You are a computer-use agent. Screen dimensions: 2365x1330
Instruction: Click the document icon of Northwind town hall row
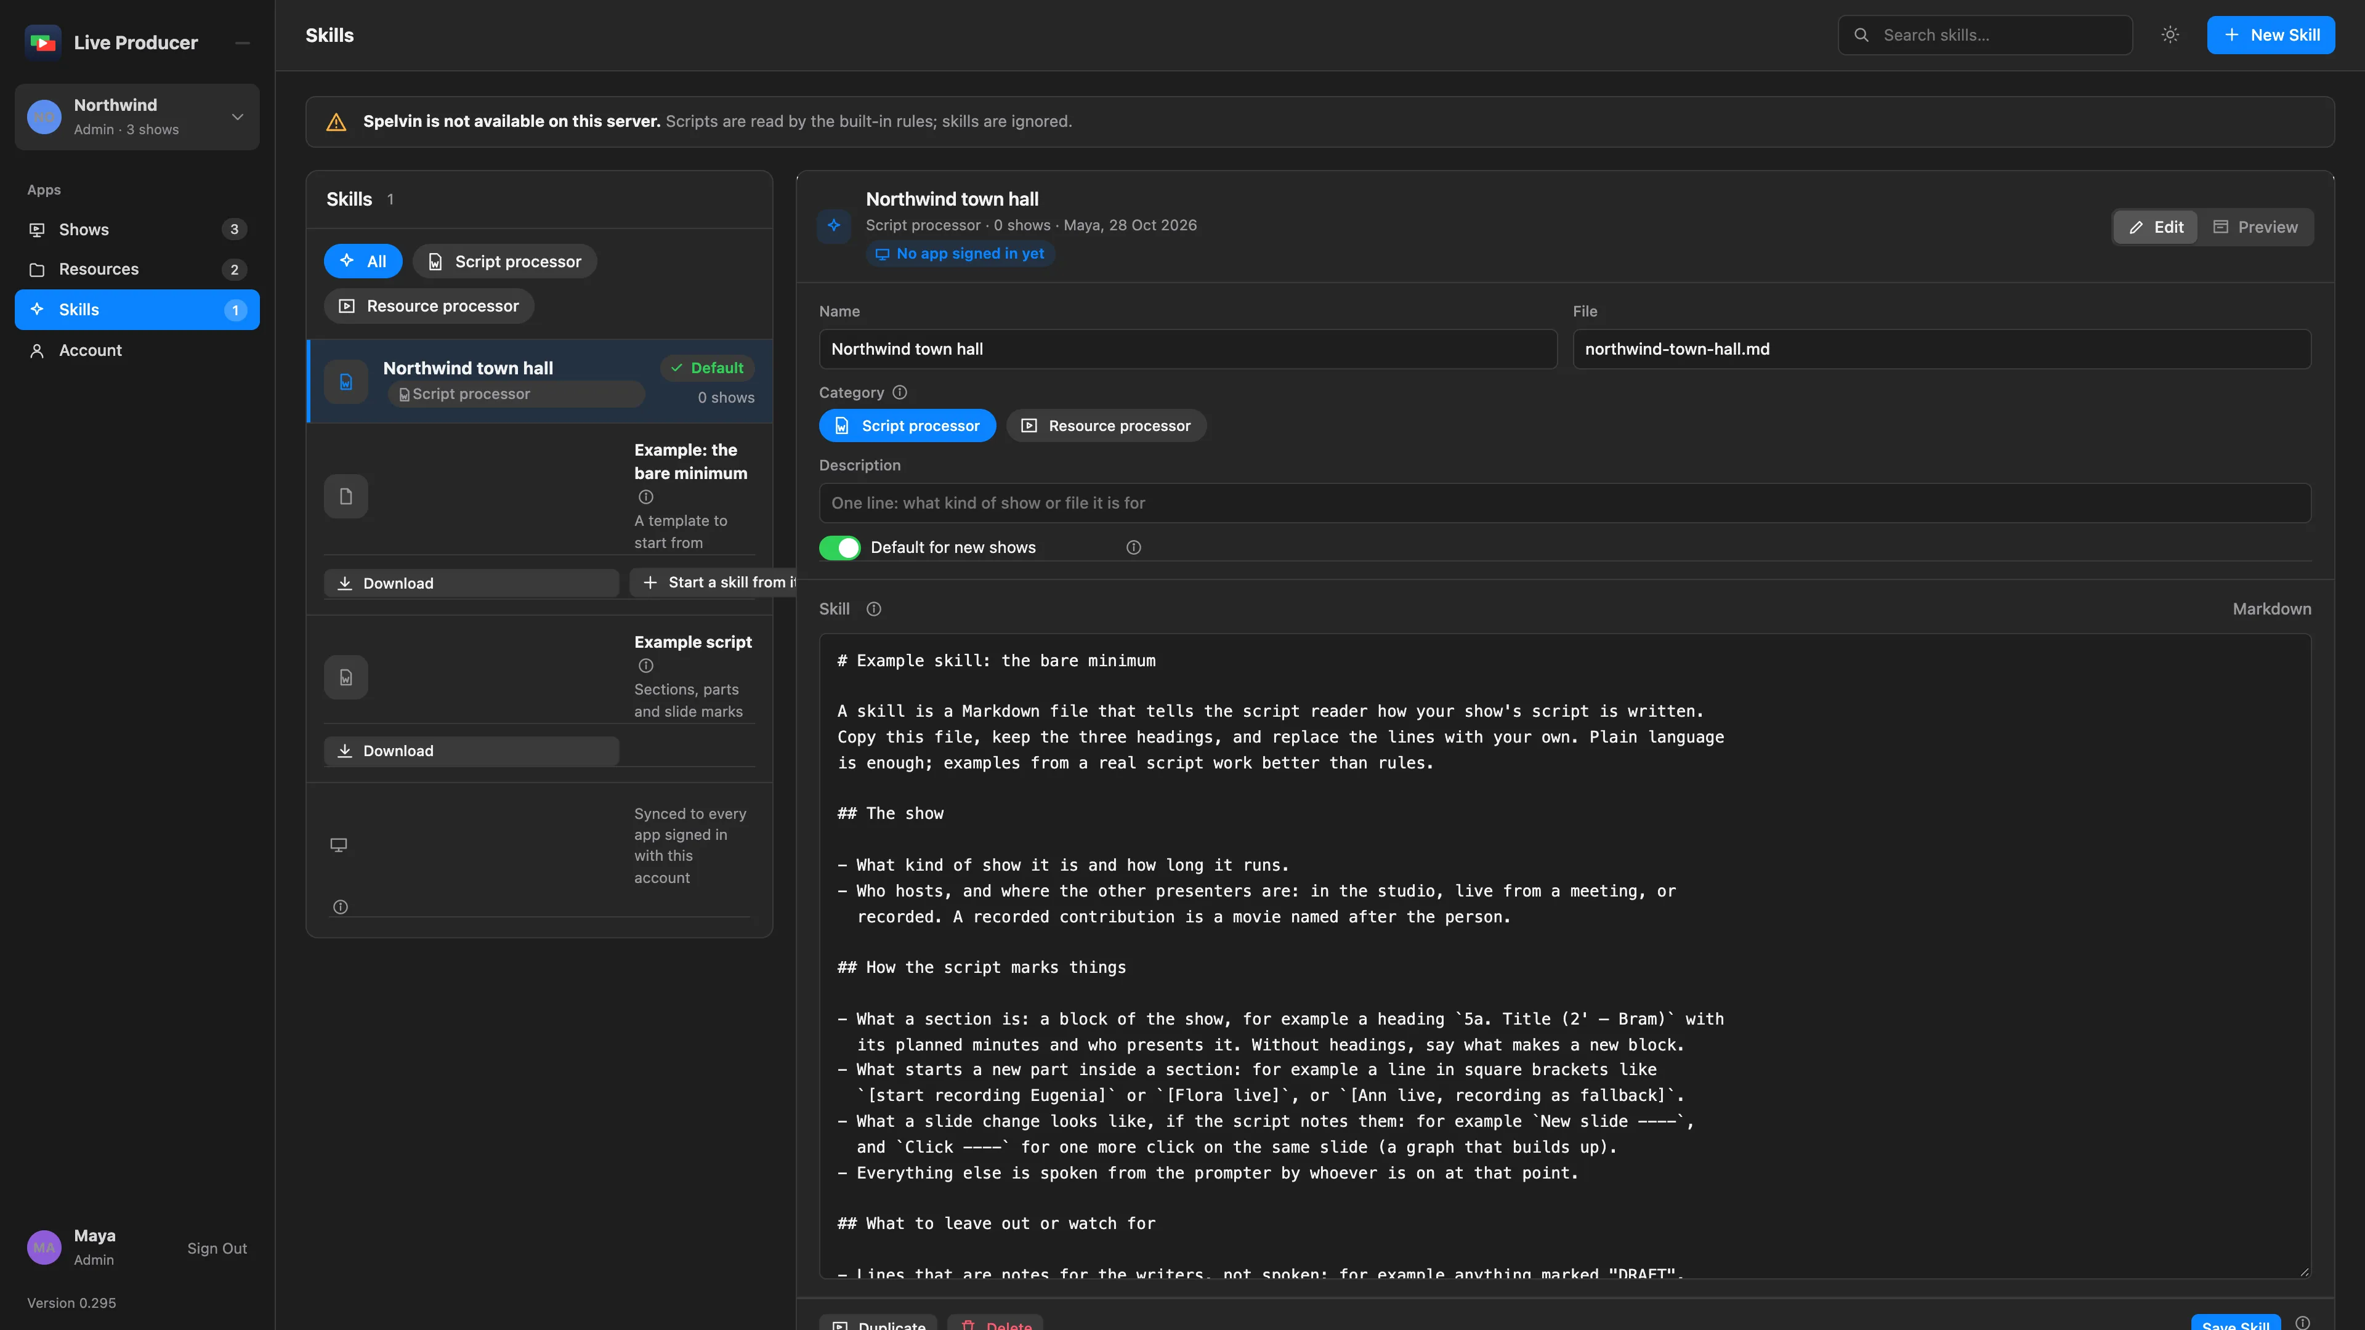point(346,382)
